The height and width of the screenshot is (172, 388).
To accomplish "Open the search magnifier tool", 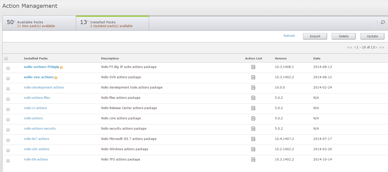I will click(x=382, y=22).
